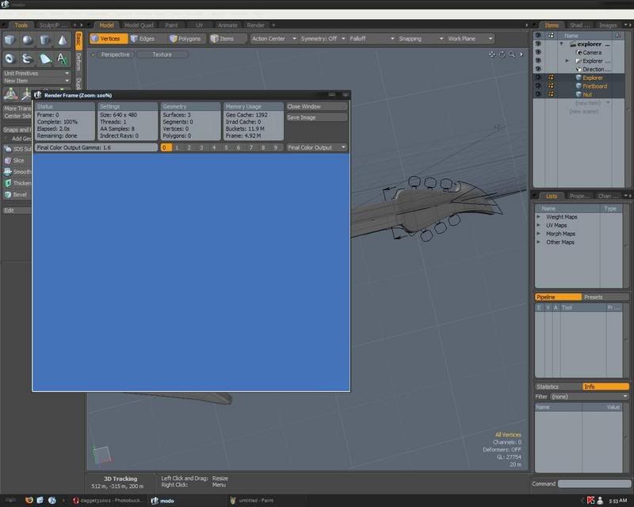
Task: Select the Cube primitive tool
Action: 10,40
